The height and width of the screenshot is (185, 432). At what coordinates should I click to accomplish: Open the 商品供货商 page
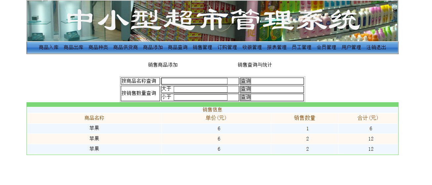click(125, 47)
